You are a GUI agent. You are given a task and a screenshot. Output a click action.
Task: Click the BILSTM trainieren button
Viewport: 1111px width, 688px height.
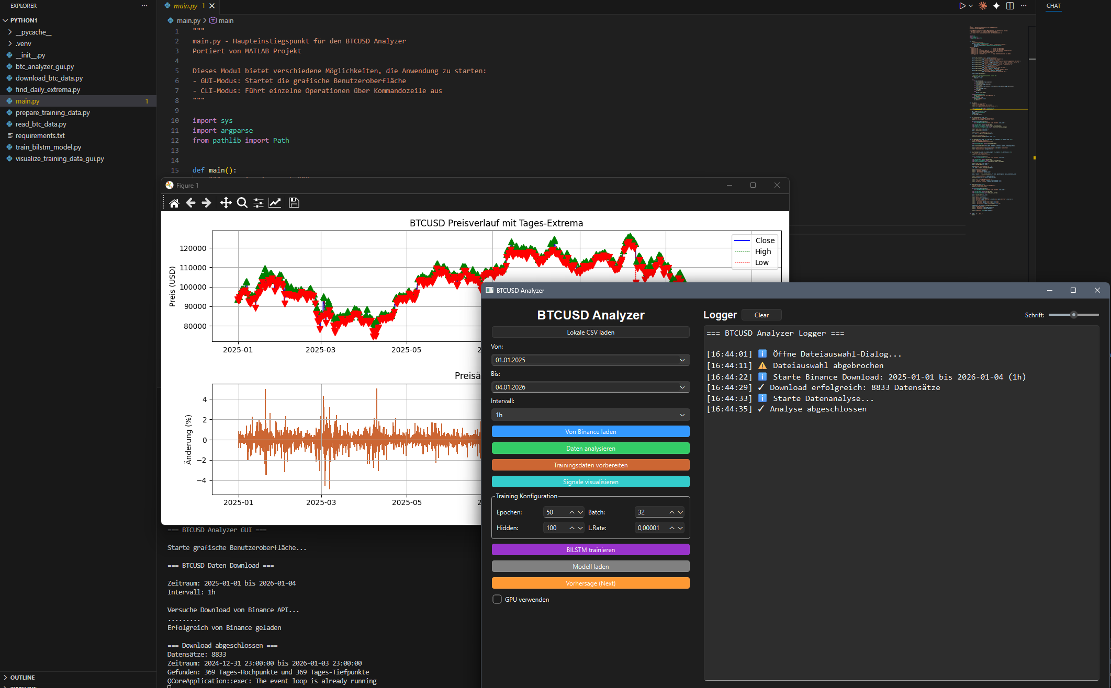(x=590, y=550)
